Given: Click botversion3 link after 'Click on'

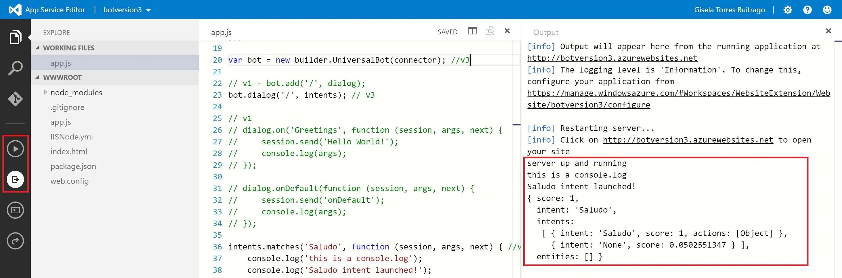Looking at the screenshot, I should pyautogui.click(x=688, y=140).
